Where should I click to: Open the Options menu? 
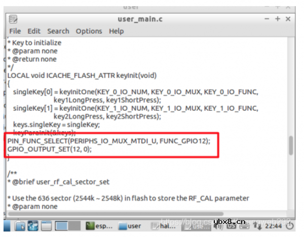point(89,31)
